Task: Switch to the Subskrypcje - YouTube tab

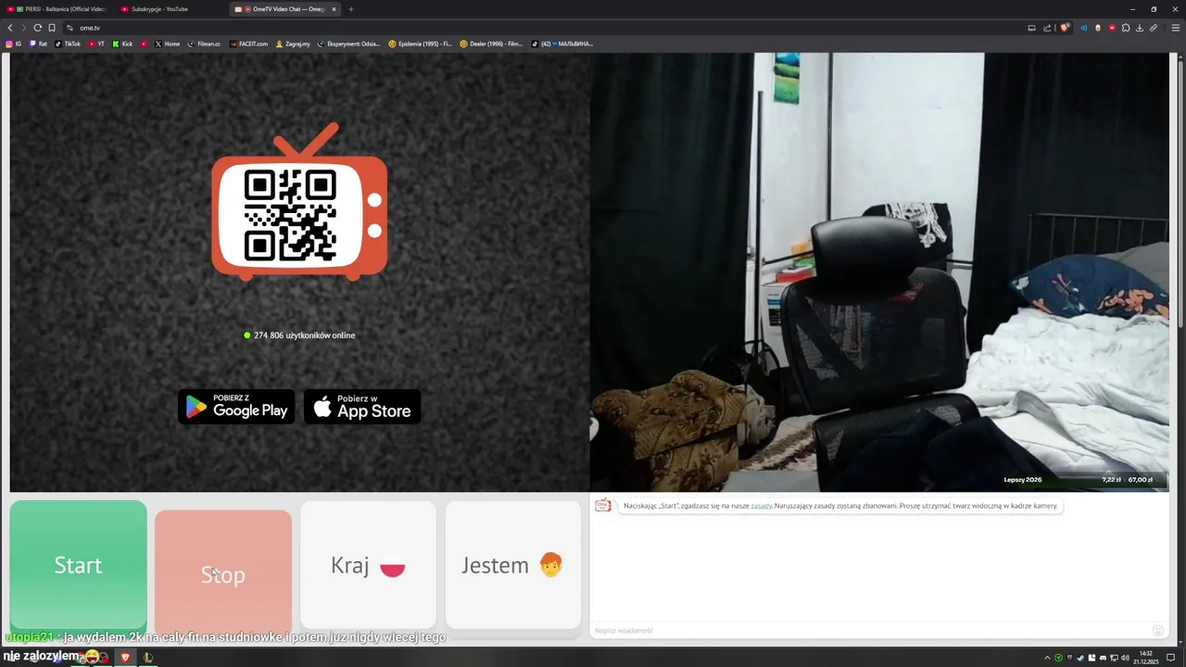Action: [171, 9]
